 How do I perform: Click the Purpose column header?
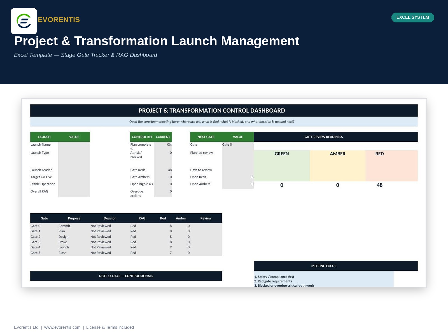(74, 218)
